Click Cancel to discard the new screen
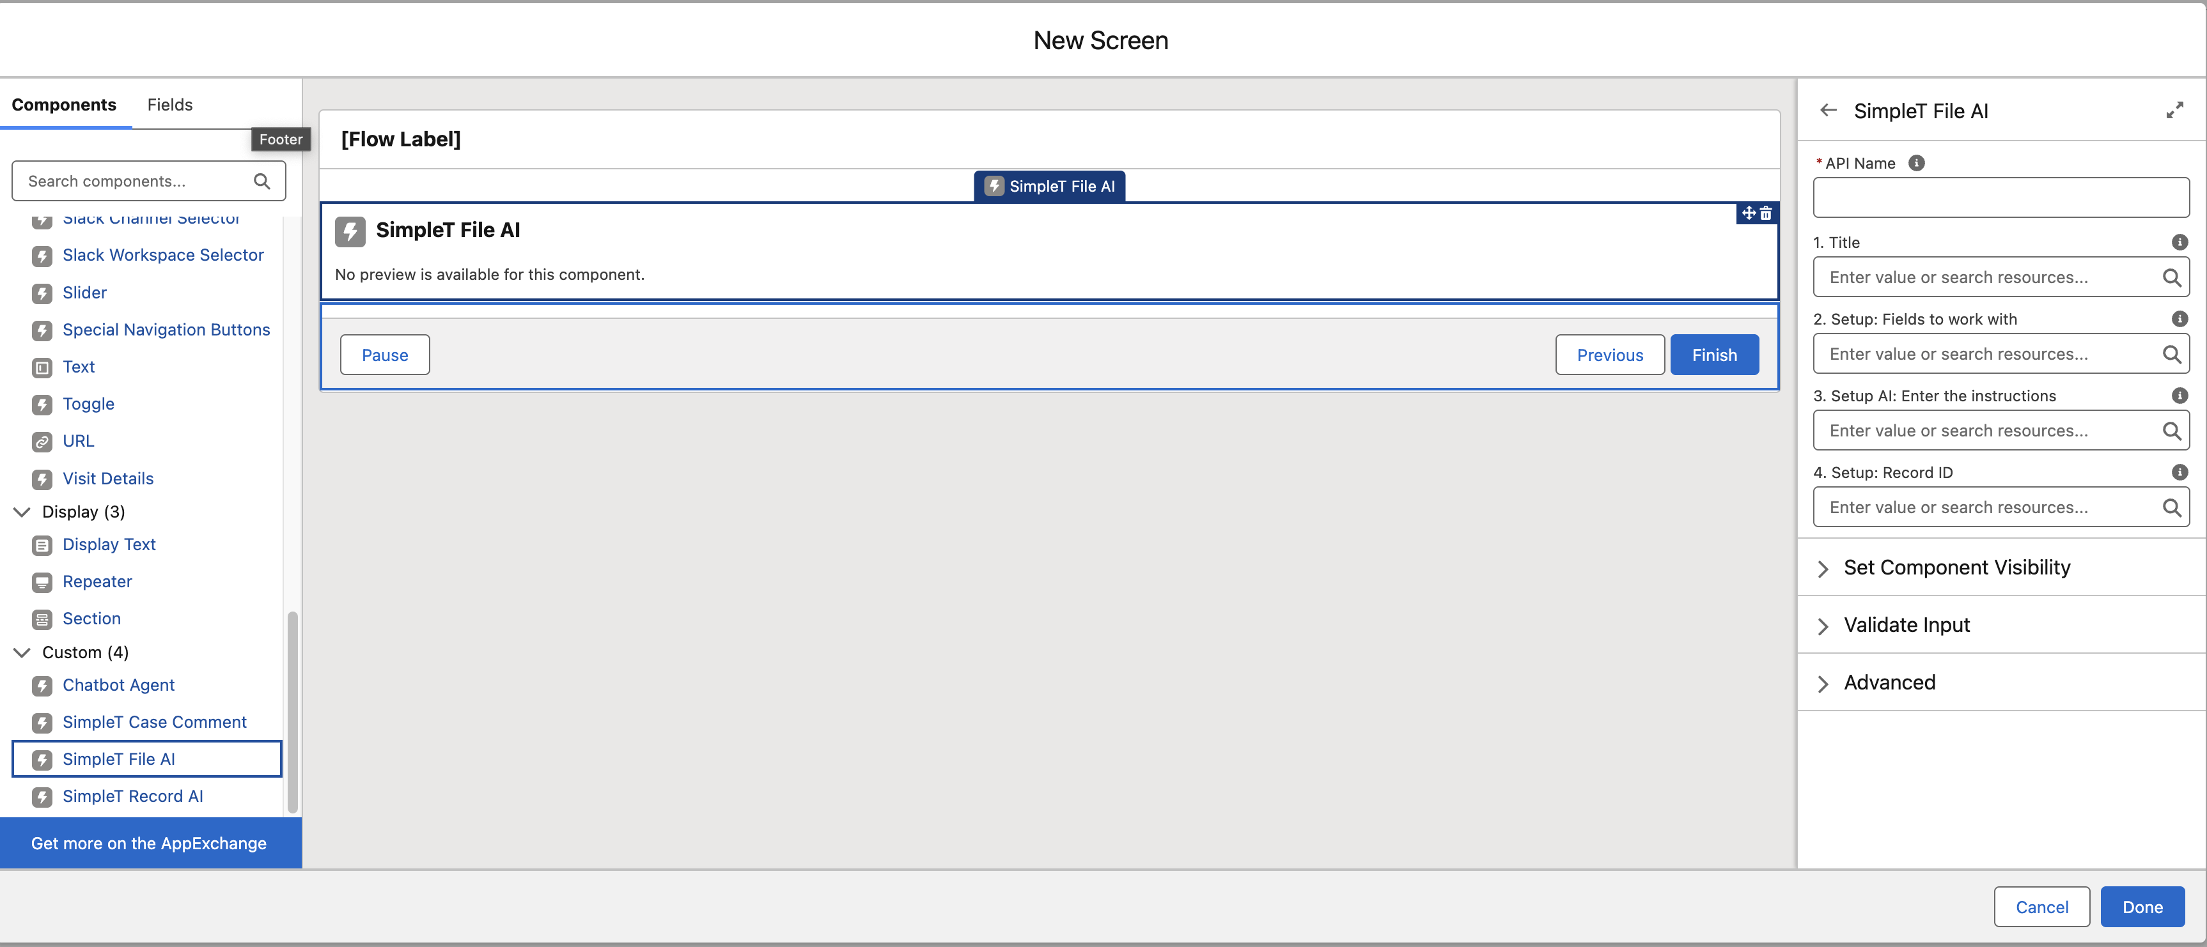2207x947 pixels. point(2041,907)
